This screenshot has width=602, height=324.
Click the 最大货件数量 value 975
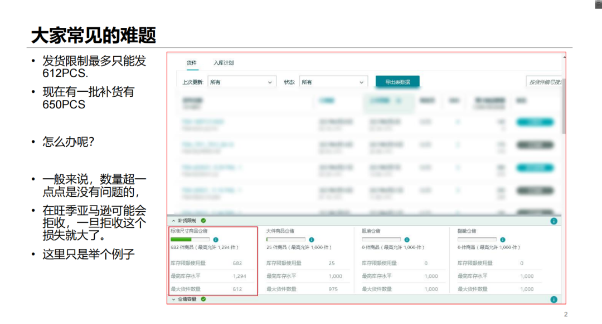click(333, 289)
